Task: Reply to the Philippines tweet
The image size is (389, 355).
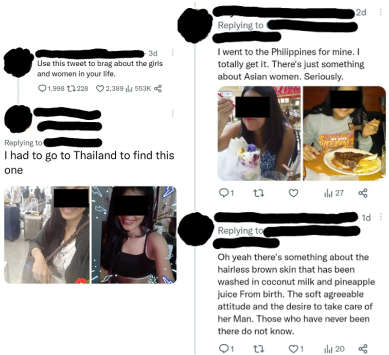Action: pyautogui.click(x=224, y=193)
